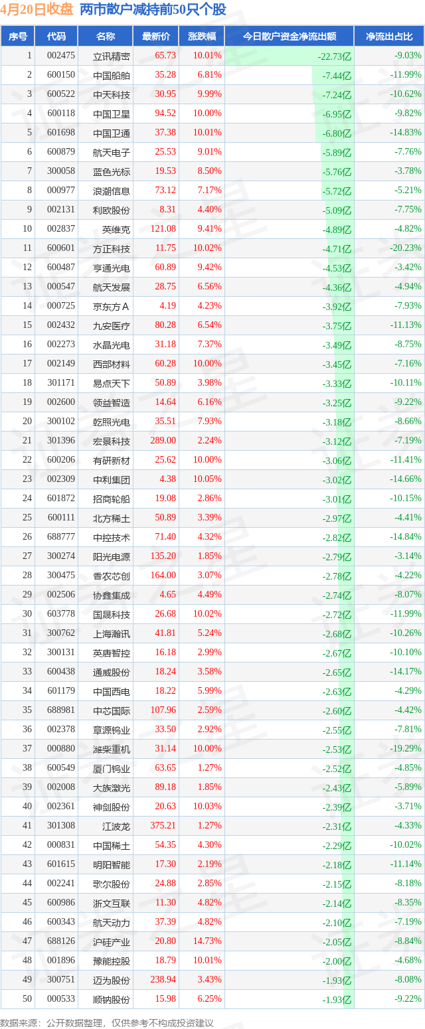Click stock name 阳光电源
Screen dimensions: 425x1029
coord(112,556)
